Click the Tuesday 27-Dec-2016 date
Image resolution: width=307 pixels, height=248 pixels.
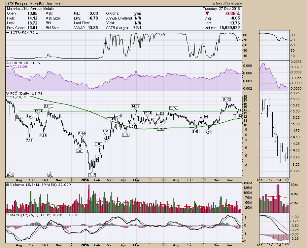tap(221, 9)
